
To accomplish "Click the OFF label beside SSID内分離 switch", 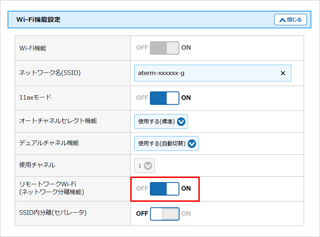I will click(142, 214).
